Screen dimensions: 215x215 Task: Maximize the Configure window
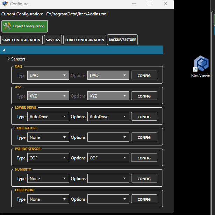click(150, 3)
